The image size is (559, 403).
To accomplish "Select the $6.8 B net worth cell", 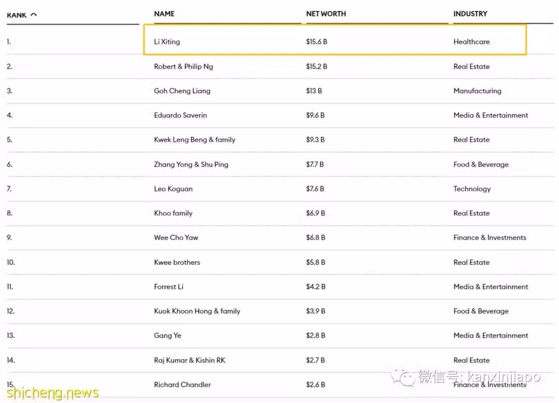I will 316,238.
